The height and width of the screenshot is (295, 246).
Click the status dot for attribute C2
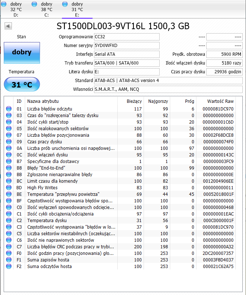tap(9, 220)
